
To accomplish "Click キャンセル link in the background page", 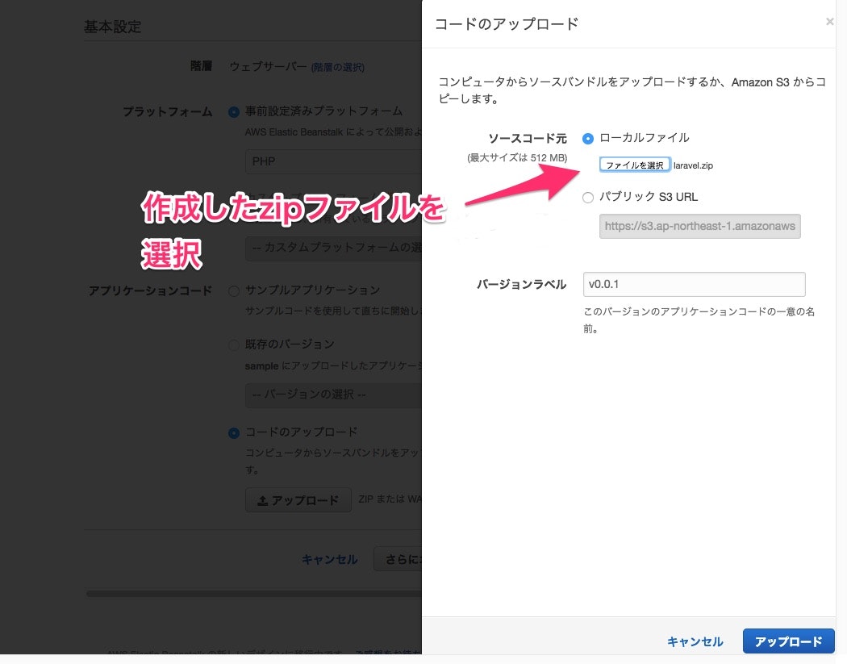I will (329, 560).
